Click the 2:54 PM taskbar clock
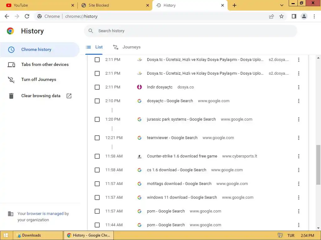 (x=307, y=236)
